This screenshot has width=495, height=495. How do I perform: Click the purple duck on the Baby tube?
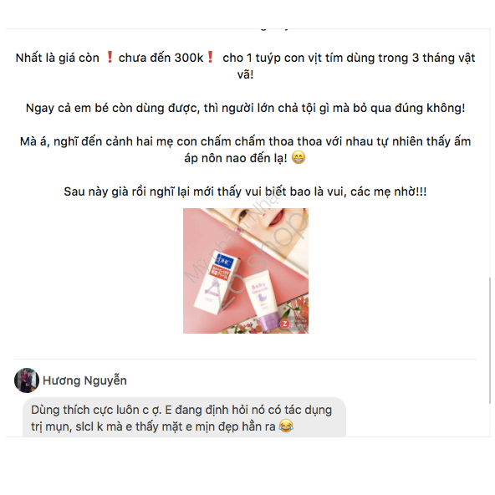click(x=262, y=298)
